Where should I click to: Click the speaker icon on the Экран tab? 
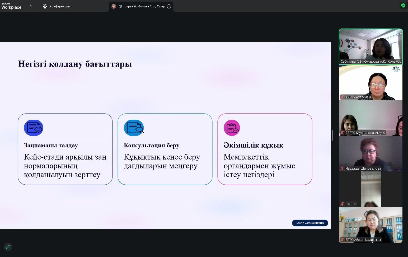pos(120,6)
